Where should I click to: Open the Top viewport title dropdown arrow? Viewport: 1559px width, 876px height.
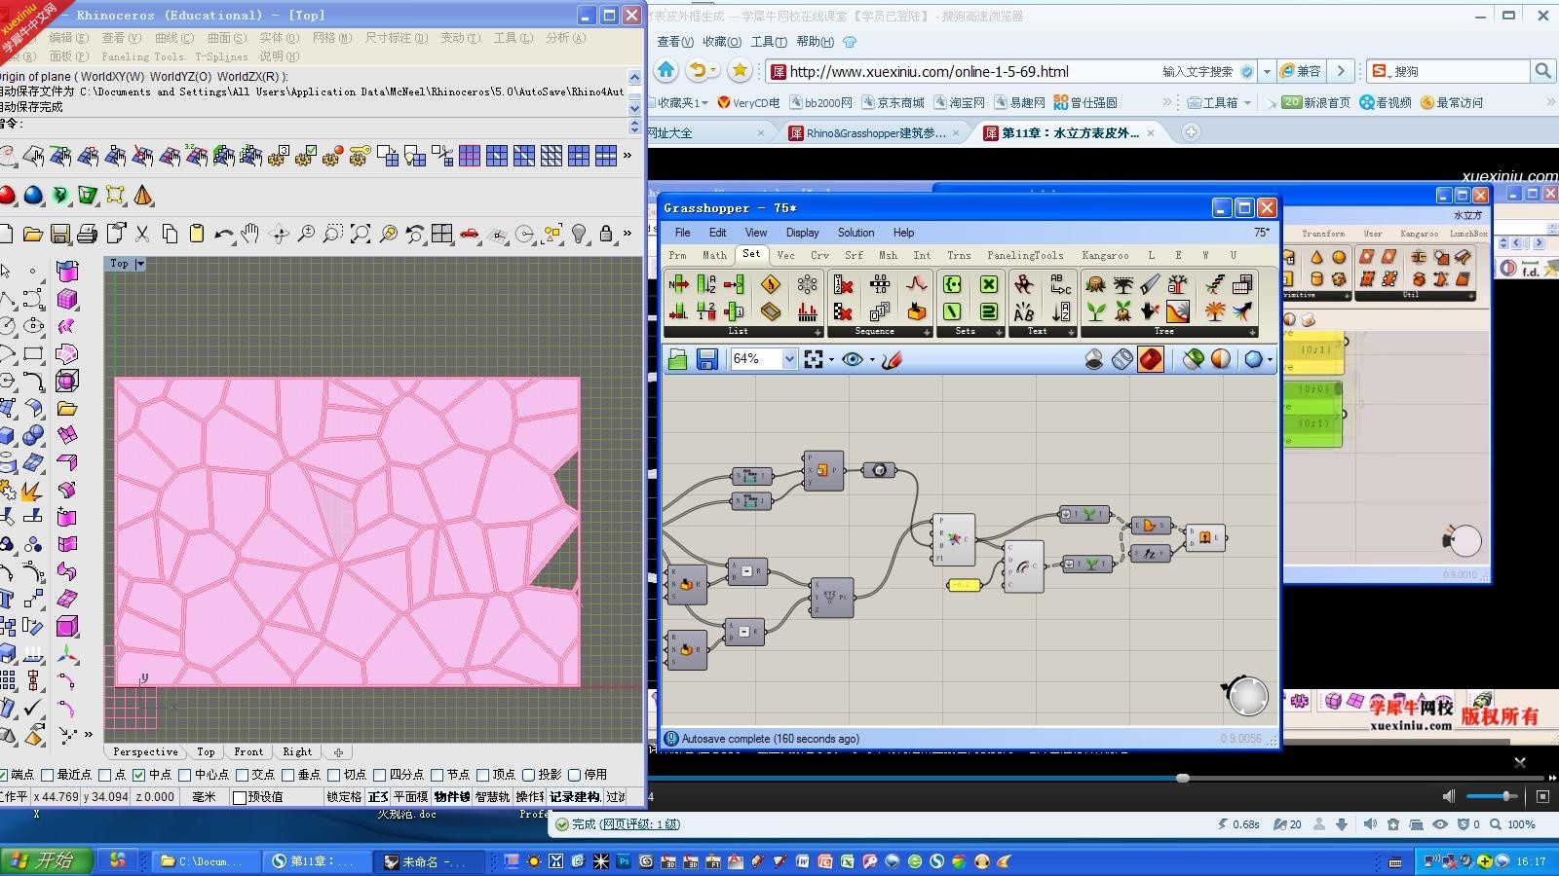pyautogui.click(x=140, y=264)
